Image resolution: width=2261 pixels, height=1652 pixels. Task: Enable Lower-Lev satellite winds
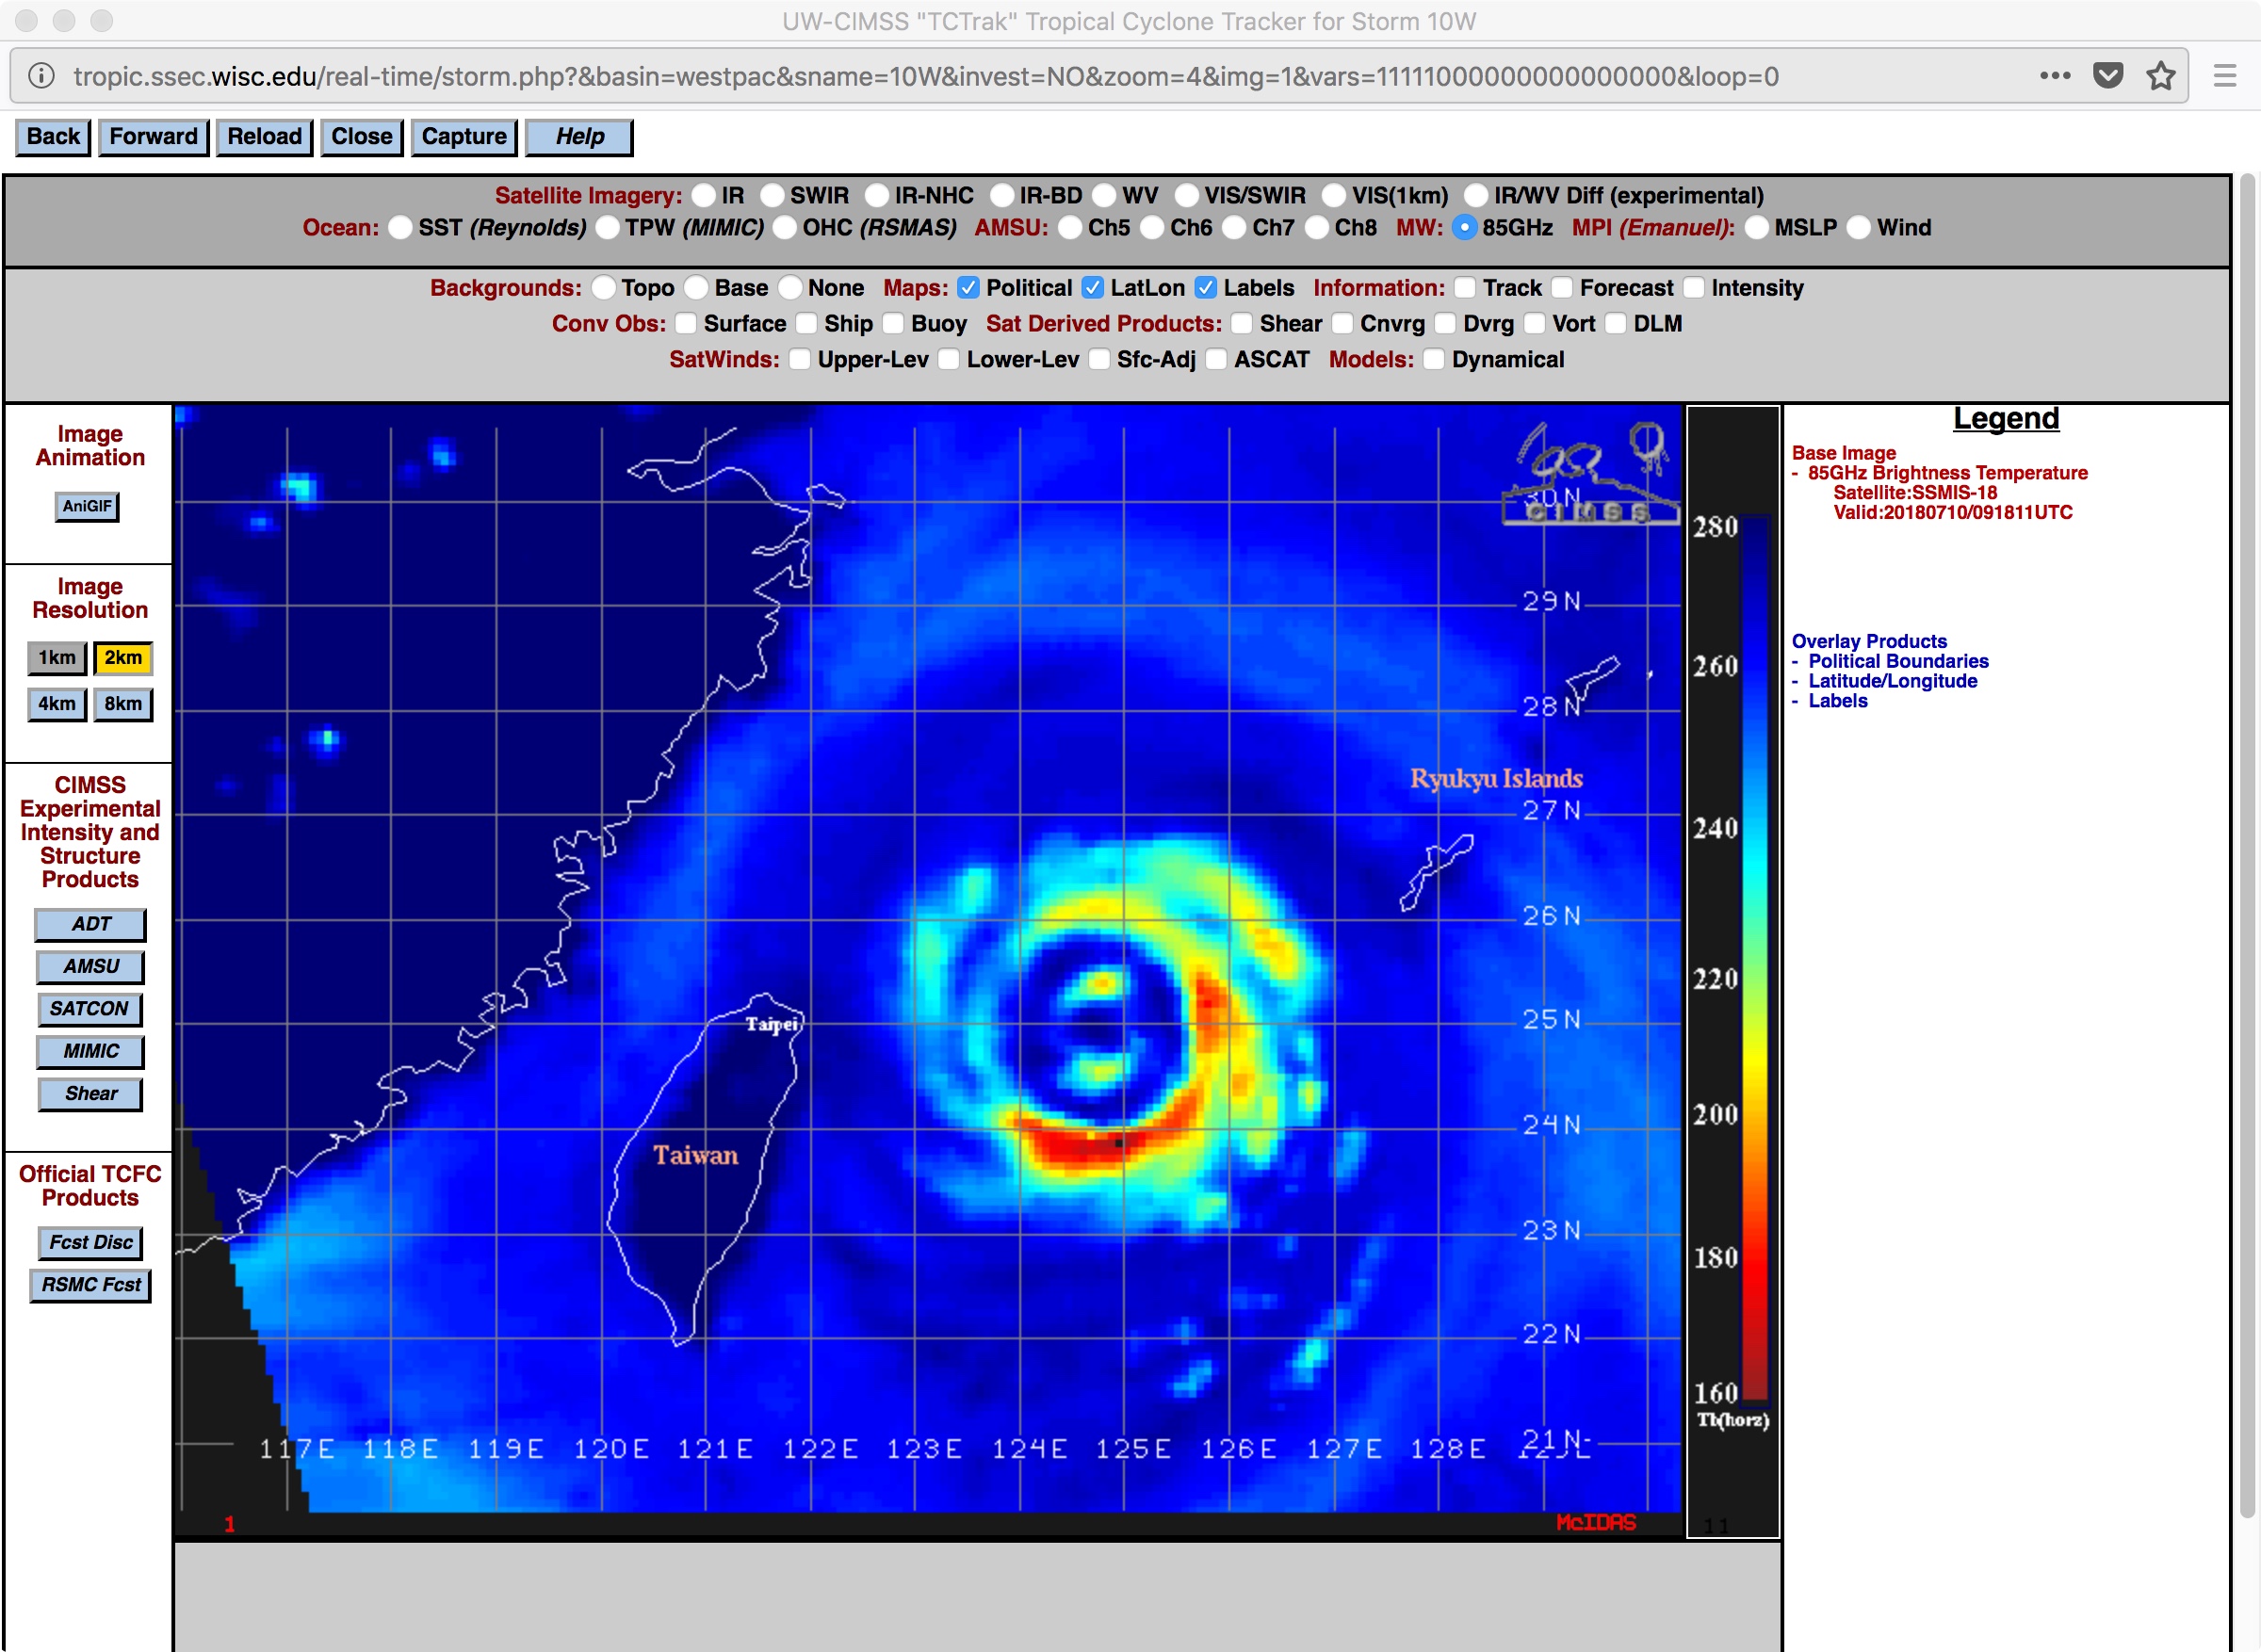pos(949,360)
